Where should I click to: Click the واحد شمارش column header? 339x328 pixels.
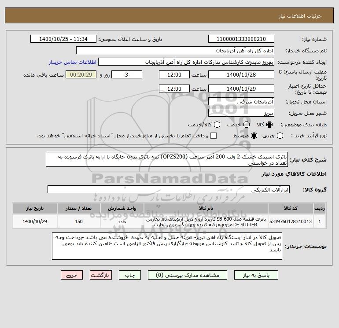tap(122, 208)
